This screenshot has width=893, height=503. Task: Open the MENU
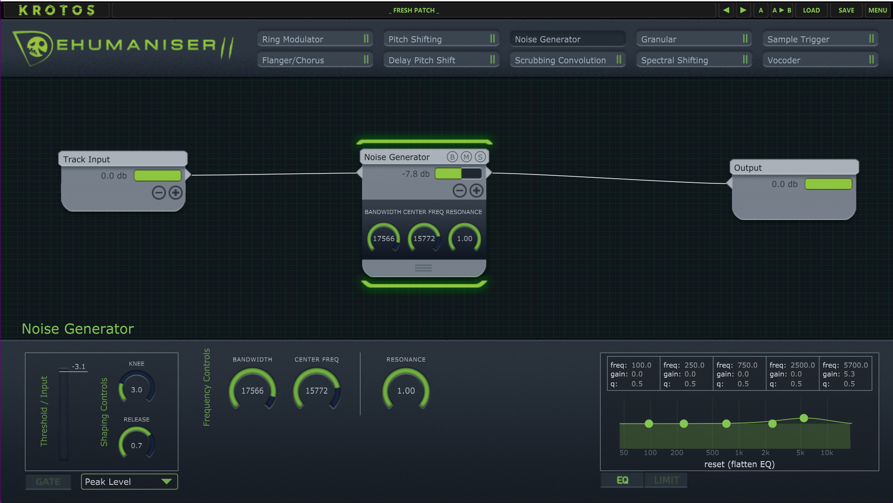click(x=877, y=10)
